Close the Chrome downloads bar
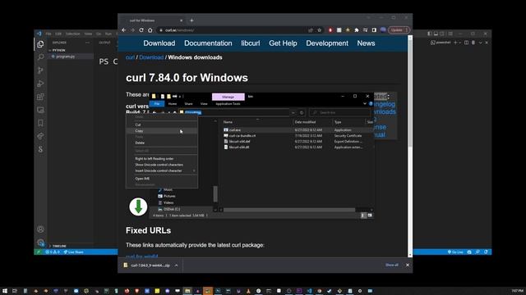The width and height of the screenshot is (526, 295). pos(408,265)
